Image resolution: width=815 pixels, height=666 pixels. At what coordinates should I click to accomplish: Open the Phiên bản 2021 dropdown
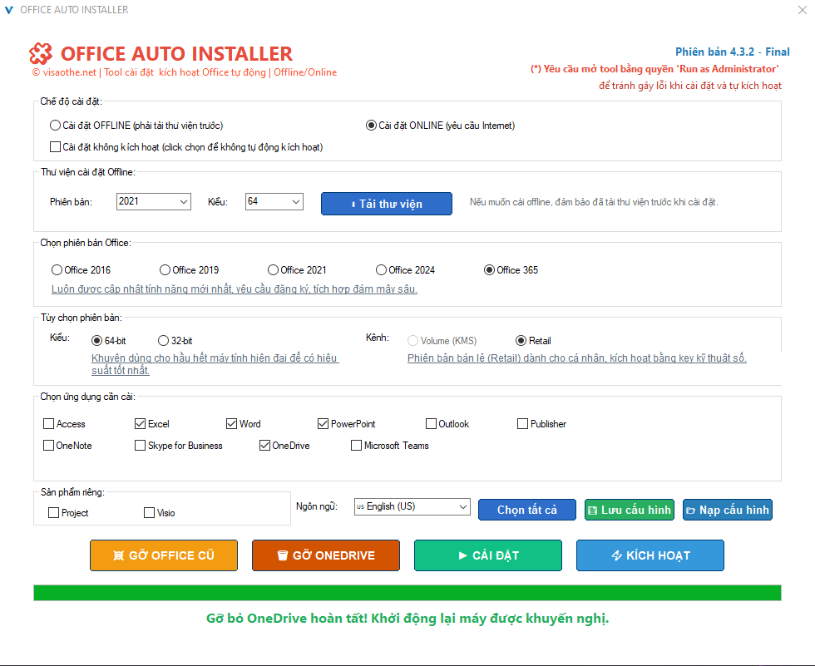pyautogui.click(x=153, y=201)
